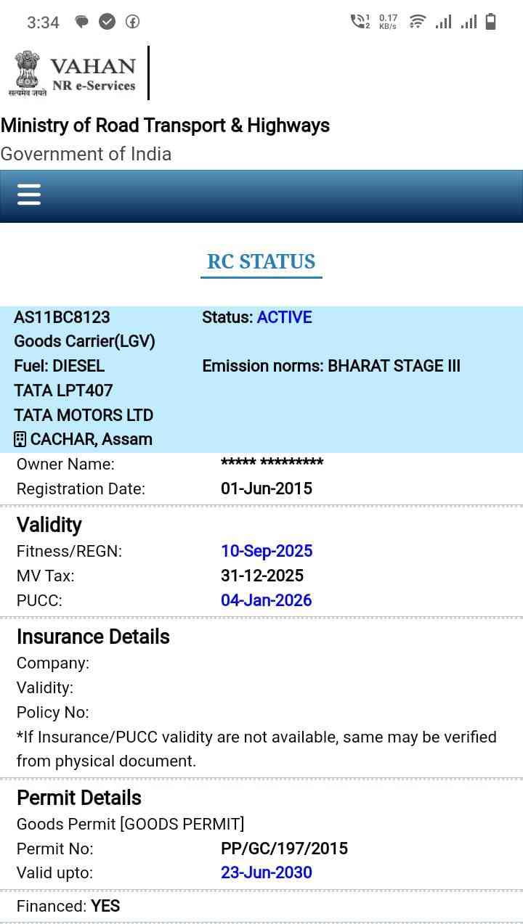Tap the Facebook notification icon

132,22
